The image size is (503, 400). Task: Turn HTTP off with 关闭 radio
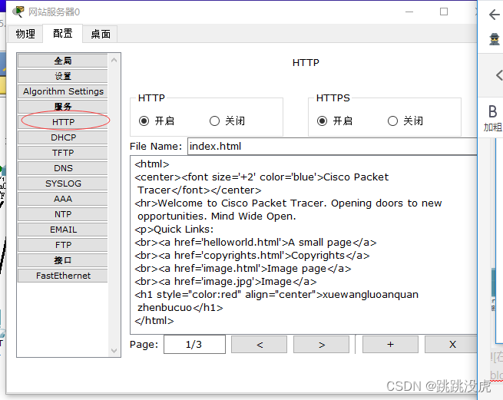click(214, 121)
